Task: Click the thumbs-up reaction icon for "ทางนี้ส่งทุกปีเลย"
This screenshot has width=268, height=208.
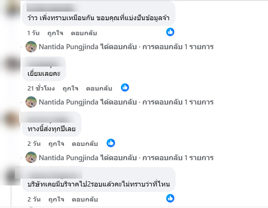Action: point(111,143)
